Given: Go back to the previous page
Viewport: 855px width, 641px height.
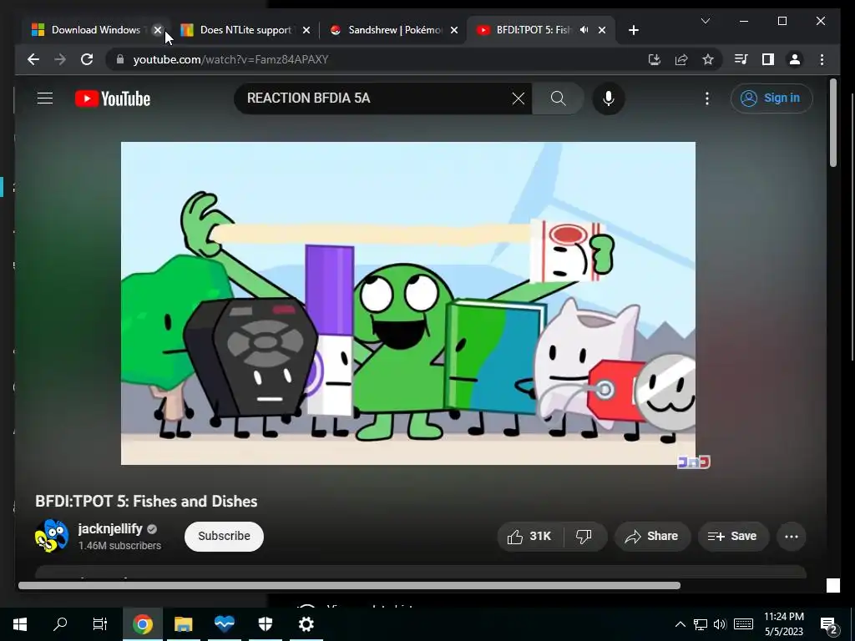Looking at the screenshot, I should [33, 59].
